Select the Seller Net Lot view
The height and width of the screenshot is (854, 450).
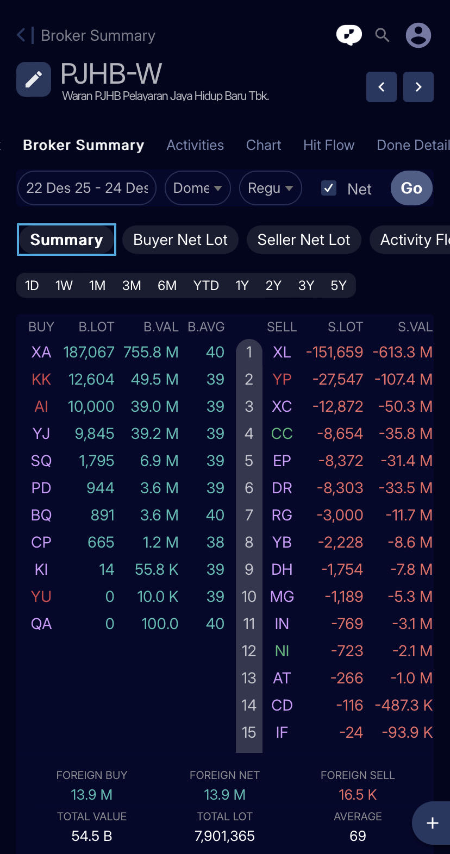click(x=304, y=240)
